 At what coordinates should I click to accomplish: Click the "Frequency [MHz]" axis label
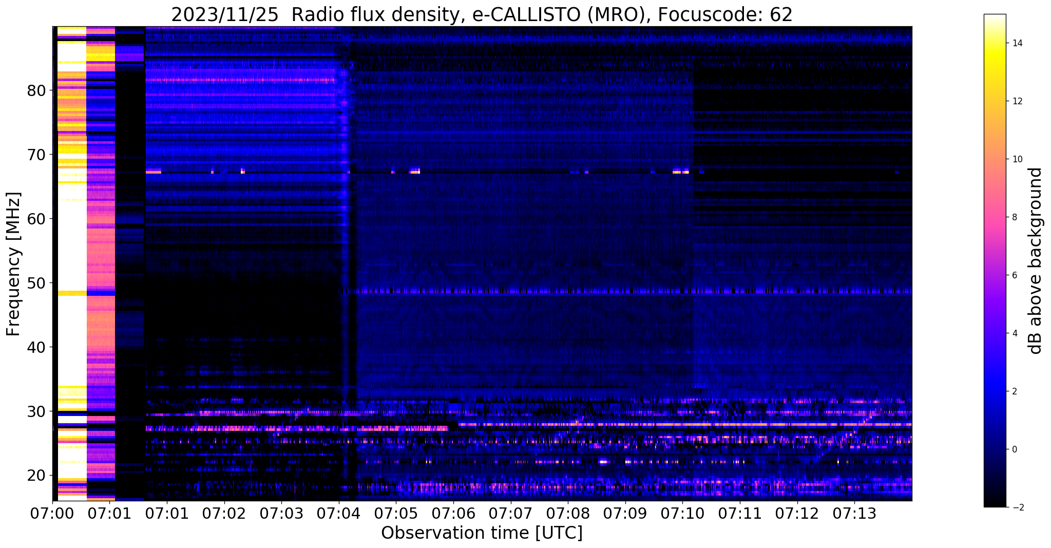tap(14, 264)
